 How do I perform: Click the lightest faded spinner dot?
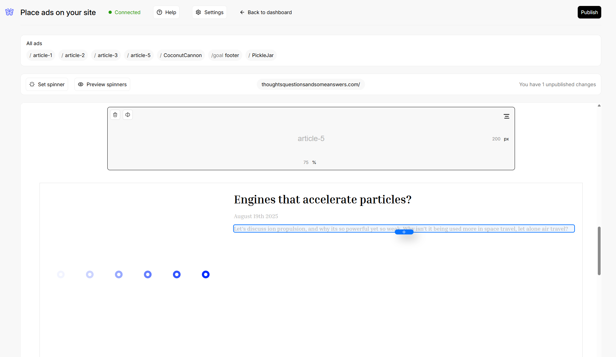(x=61, y=275)
